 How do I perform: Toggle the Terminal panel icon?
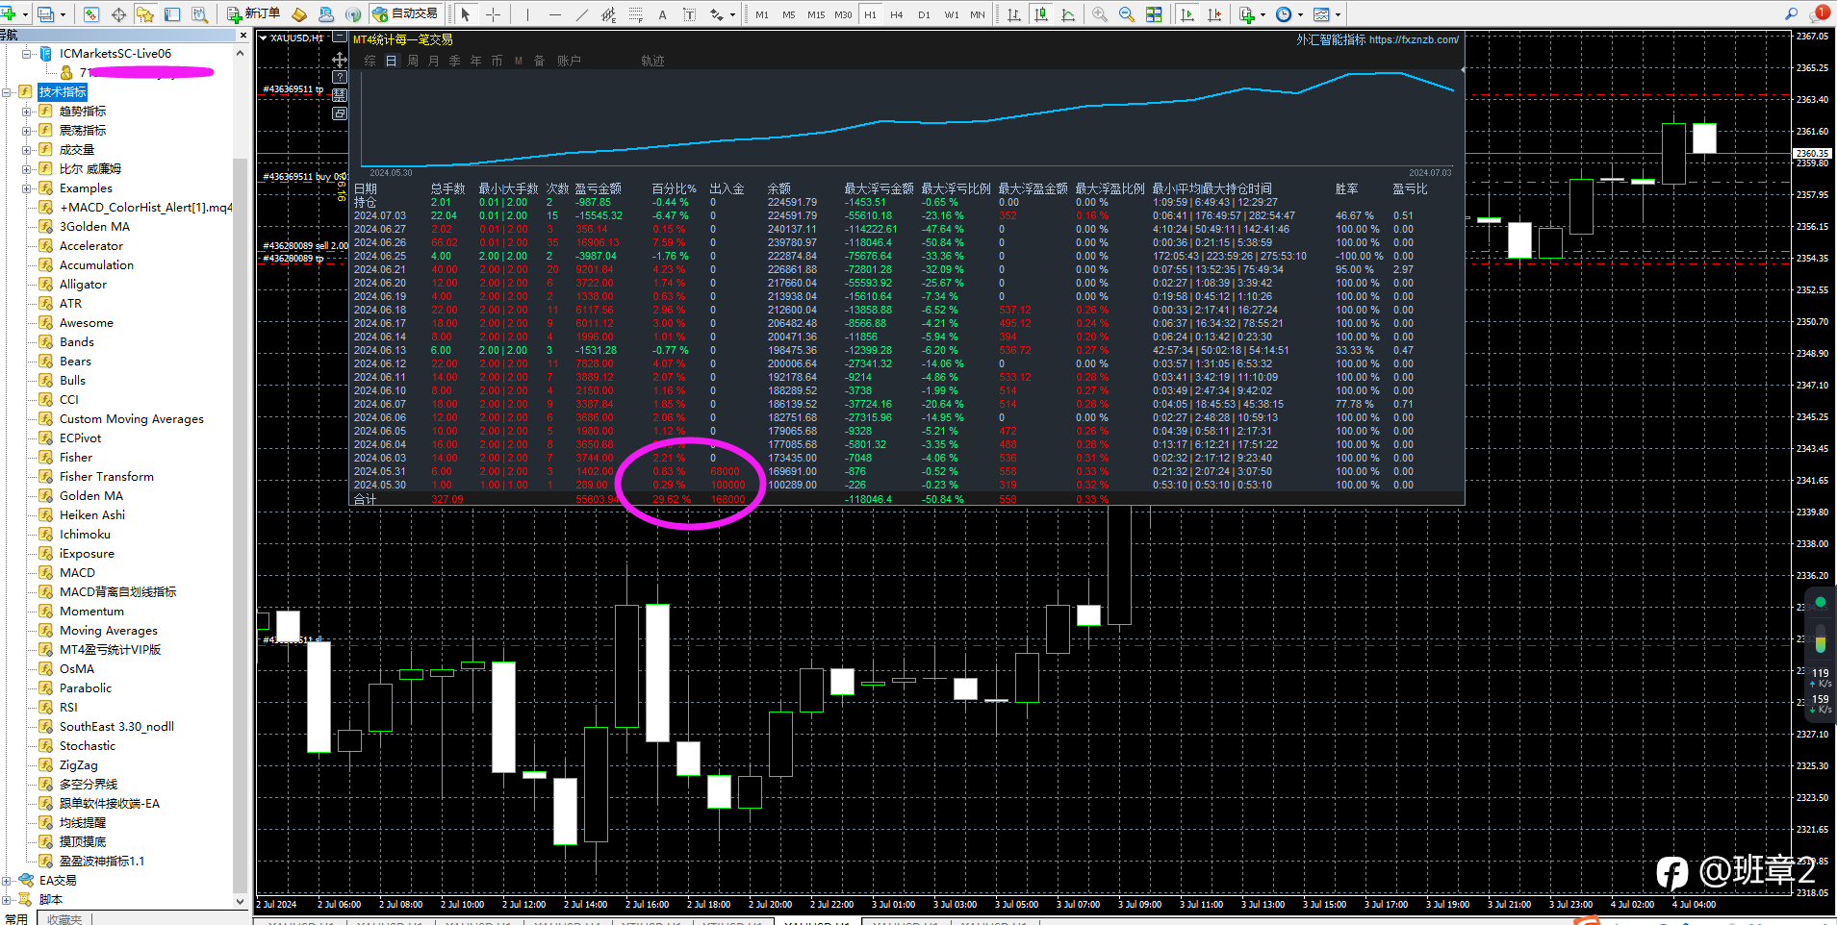tap(172, 14)
